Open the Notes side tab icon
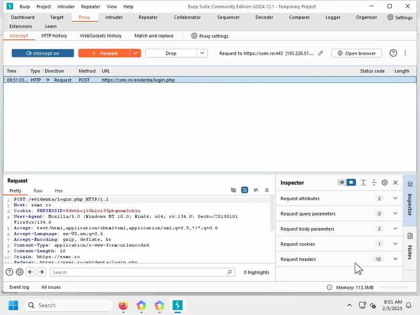420x315 pixels. [x=410, y=236]
